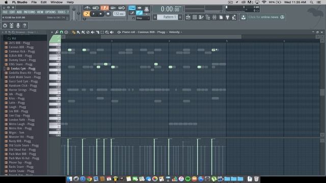Select the Draw pencil tool in piano roll
The image size is (326, 183).
click(x=73, y=32)
